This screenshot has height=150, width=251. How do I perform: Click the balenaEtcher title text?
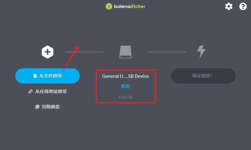pos(130,6)
